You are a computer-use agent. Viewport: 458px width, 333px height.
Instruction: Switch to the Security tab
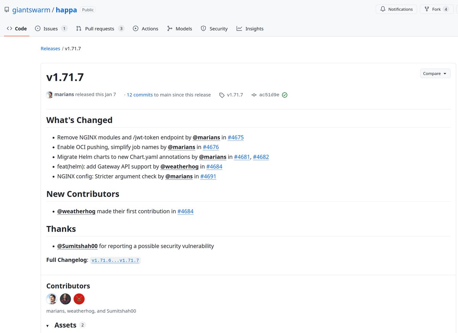[x=214, y=29]
